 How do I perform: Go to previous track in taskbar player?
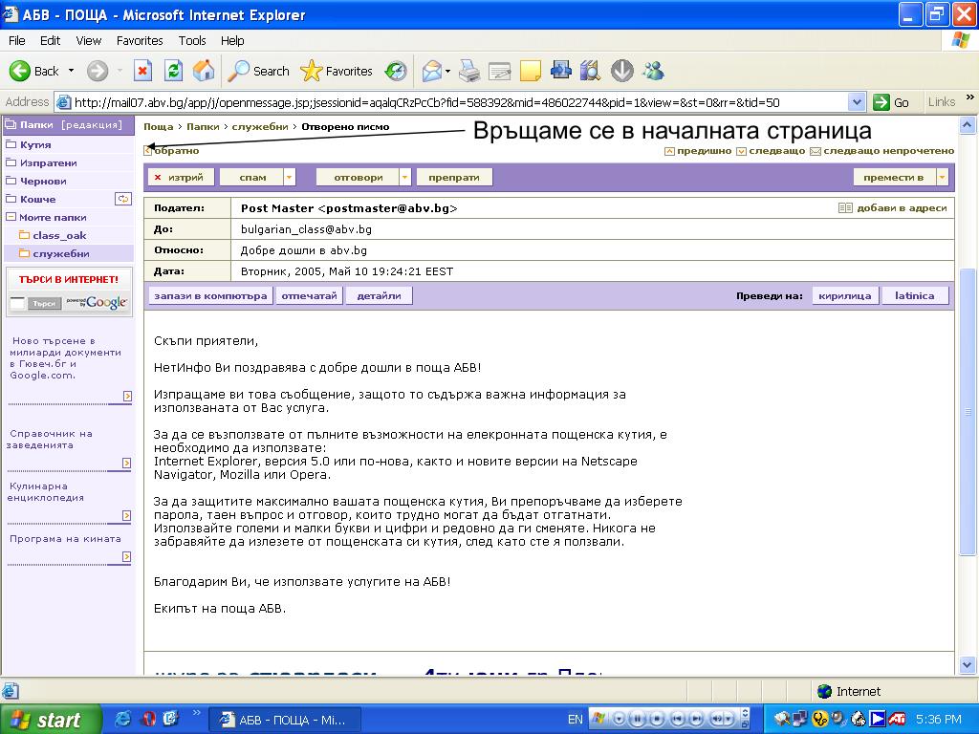678,719
